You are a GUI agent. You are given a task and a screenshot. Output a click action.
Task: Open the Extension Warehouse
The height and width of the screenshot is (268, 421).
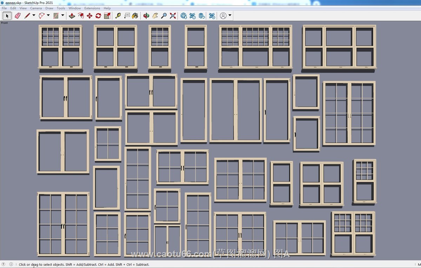point(193,16)
